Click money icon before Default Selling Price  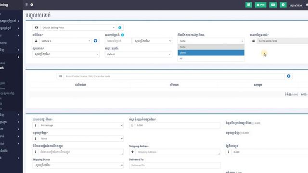[37, 28]
